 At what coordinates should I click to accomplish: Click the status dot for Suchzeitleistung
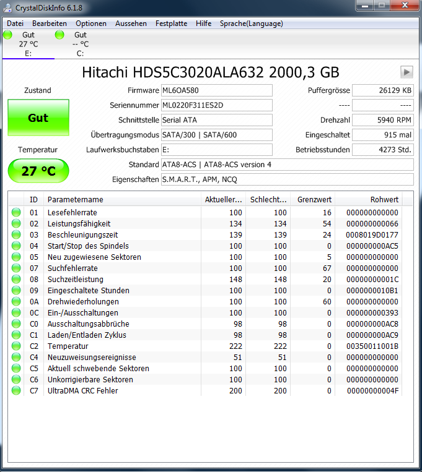click(x=16, y=280)
